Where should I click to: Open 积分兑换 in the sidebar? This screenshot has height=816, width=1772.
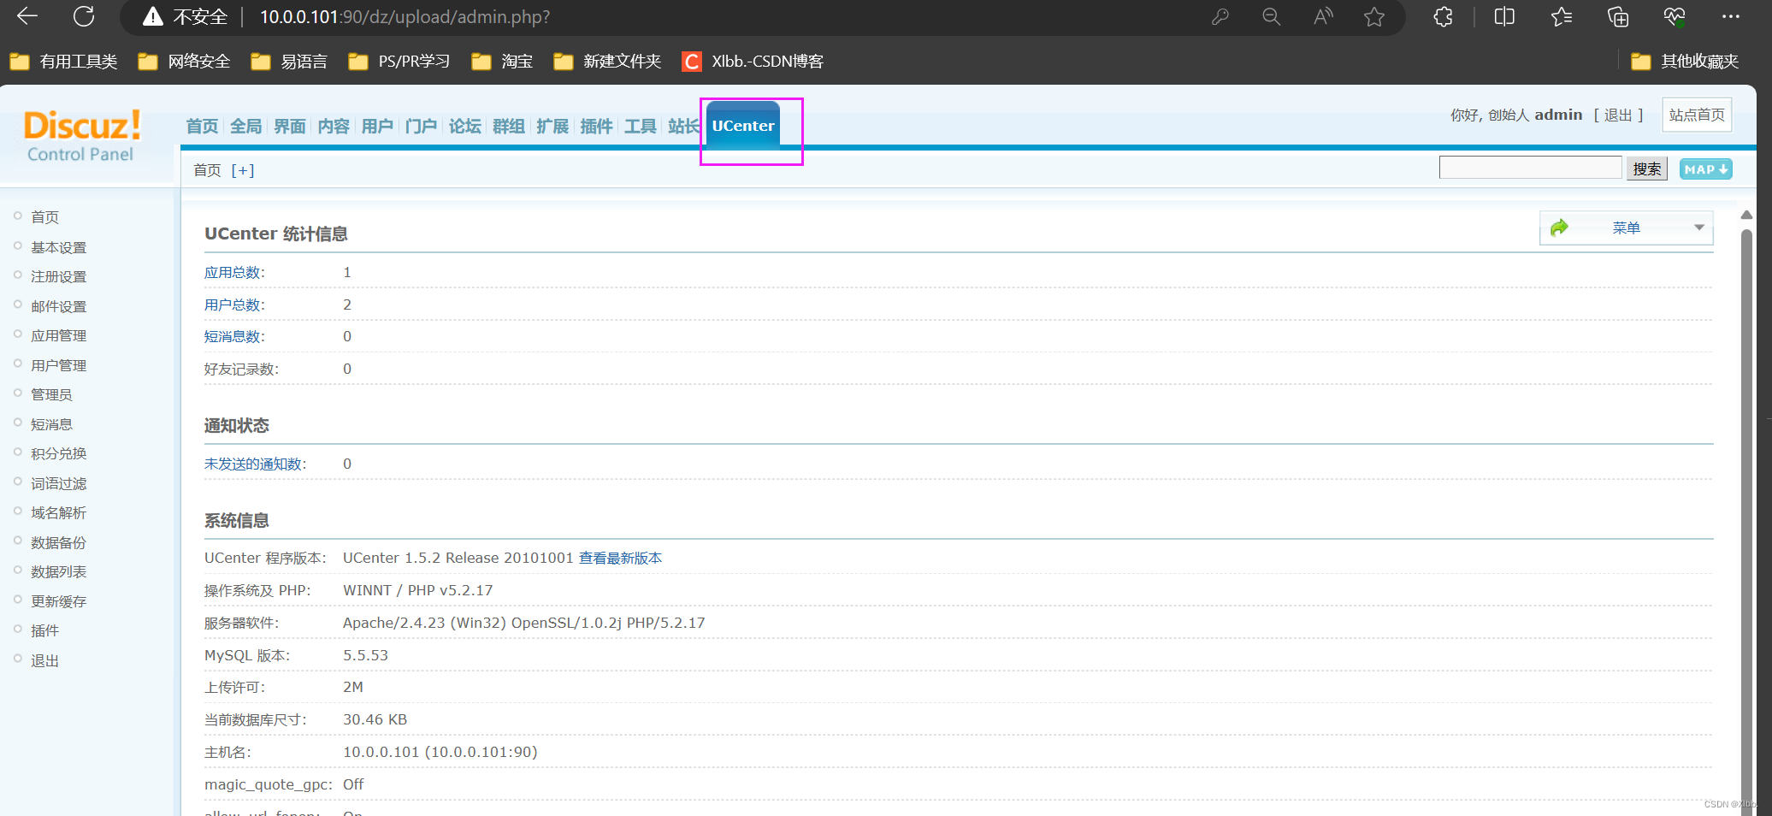(x=59, y=453)
